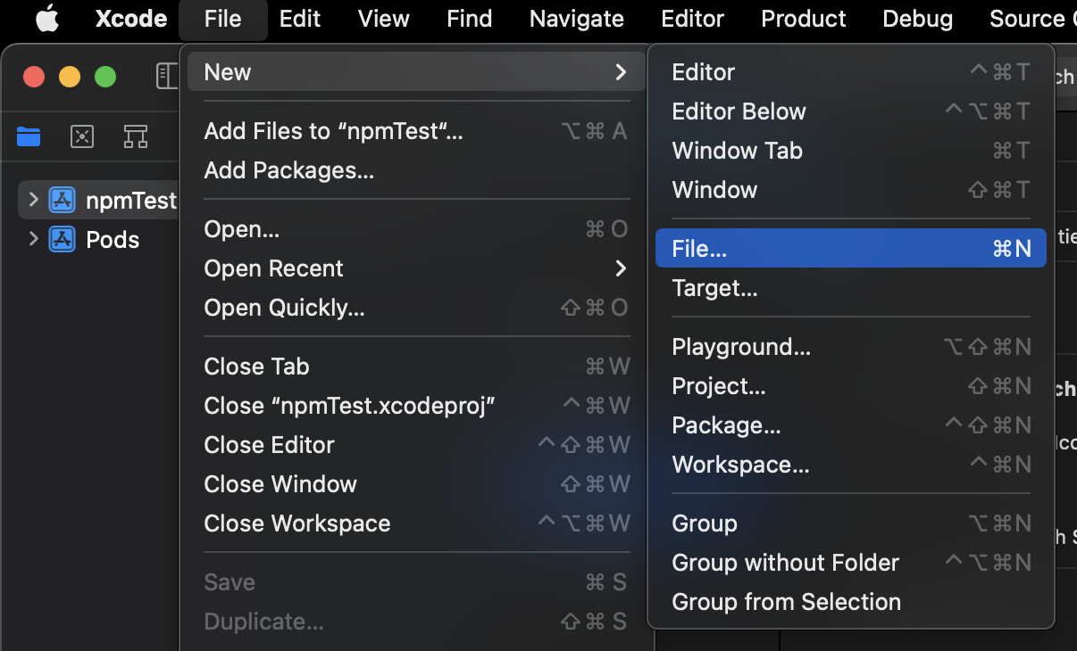Choose Window Tab
This screenshot has height=651, width=1077.
point(851,151)
